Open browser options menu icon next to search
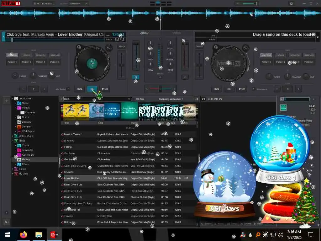The height and width of the screenshot is (241, 321). pos(196,99)
